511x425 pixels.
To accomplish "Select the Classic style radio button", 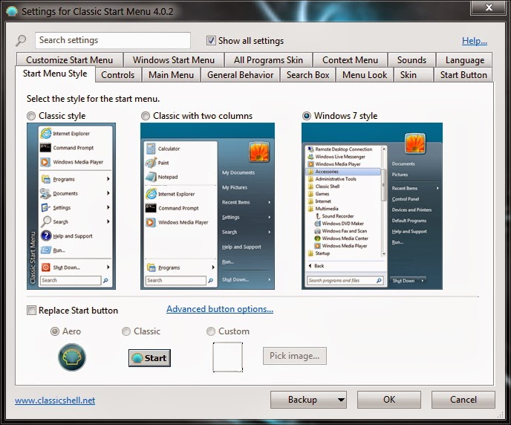I will (31, 116).
